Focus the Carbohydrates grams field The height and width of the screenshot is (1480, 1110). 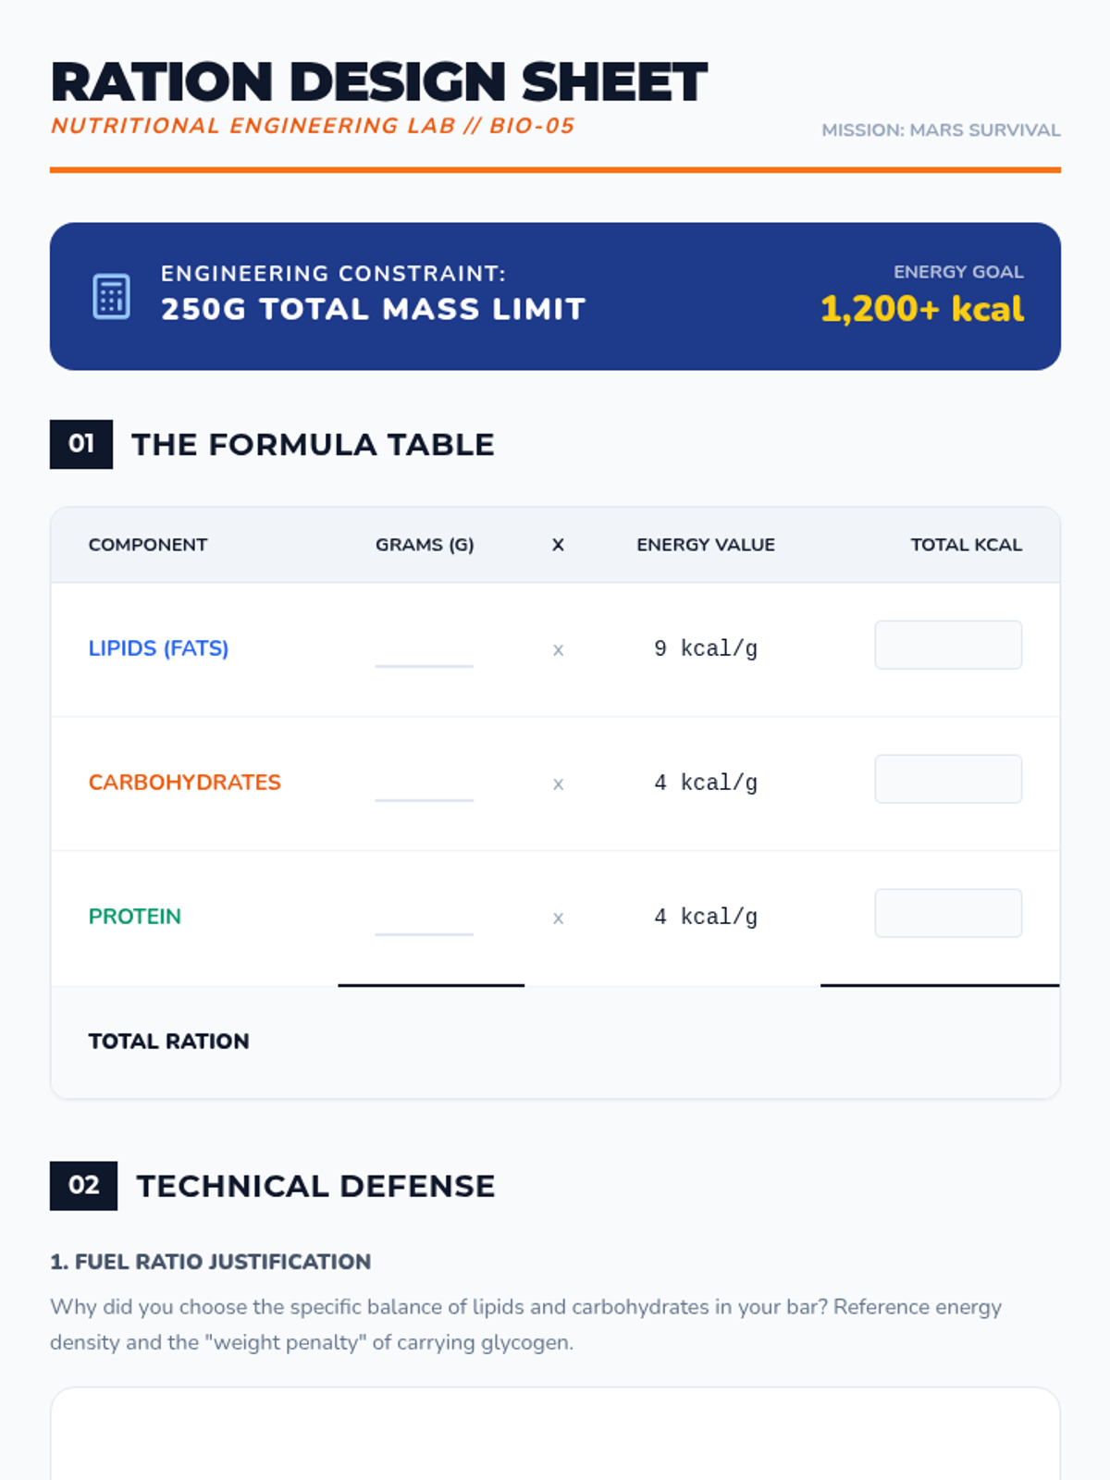424,783
